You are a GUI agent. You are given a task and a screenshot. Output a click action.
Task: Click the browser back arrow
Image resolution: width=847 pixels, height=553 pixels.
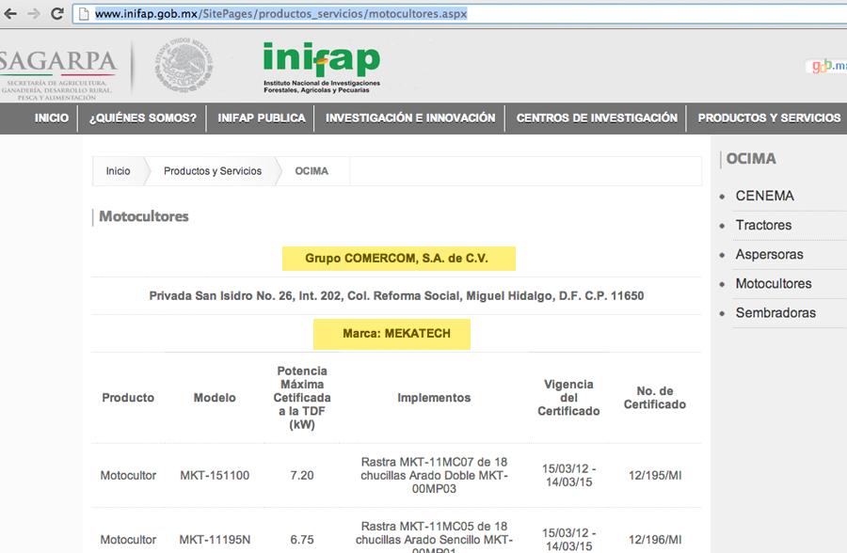click(9, 13)
